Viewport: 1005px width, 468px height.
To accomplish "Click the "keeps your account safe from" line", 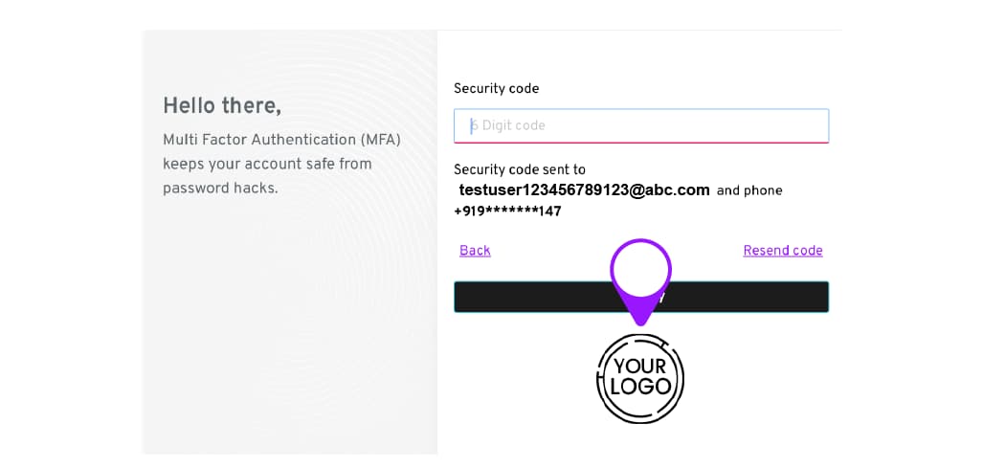I will (267, 164).
